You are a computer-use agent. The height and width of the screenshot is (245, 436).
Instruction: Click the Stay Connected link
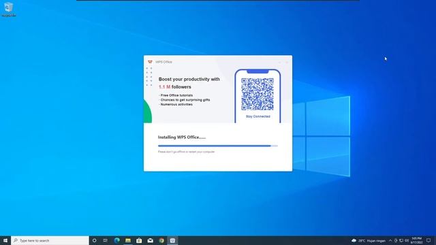tap(258, 116)
